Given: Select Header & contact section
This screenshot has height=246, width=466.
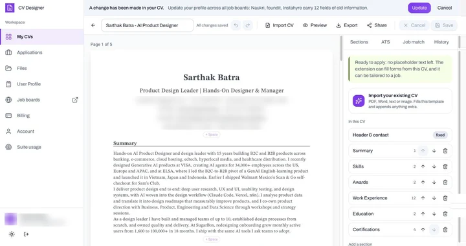Looking at the screenshot, I should coord(401,135).
